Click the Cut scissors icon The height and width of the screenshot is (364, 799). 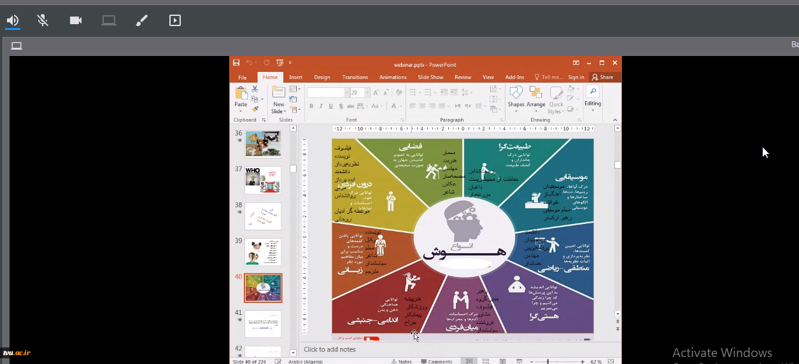[255, 90]
